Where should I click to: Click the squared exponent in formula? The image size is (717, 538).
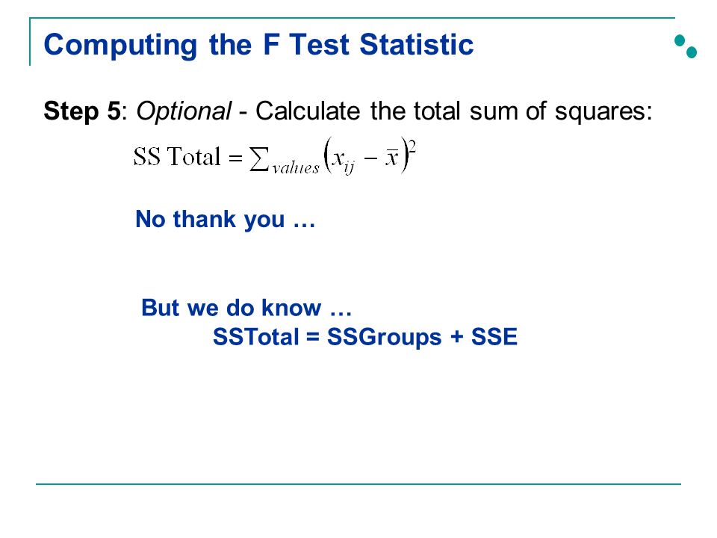pos(412,147)
